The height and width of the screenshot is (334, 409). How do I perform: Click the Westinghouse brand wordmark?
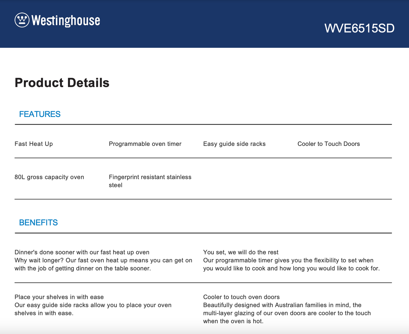click(x=66, y=21)
